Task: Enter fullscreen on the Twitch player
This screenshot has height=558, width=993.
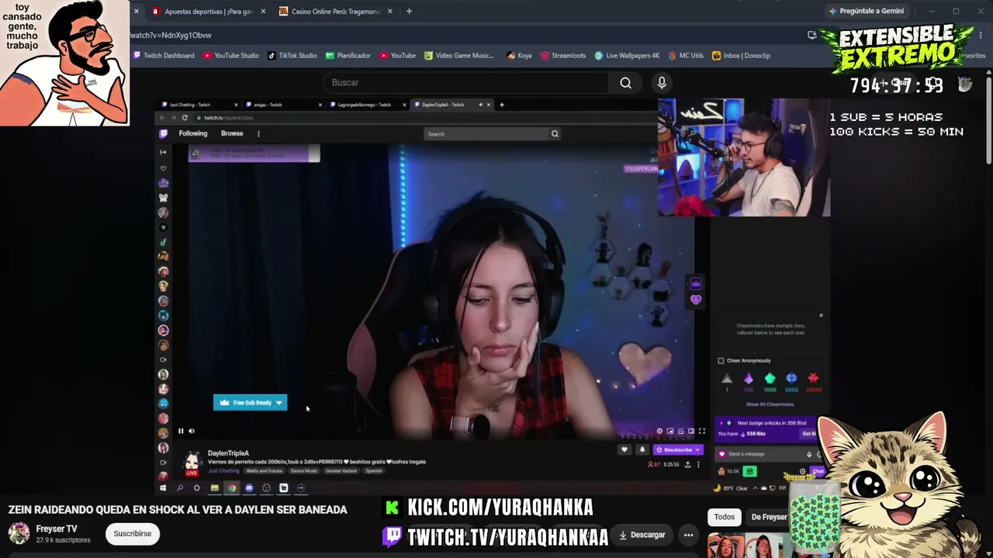Action: [701, 431]
